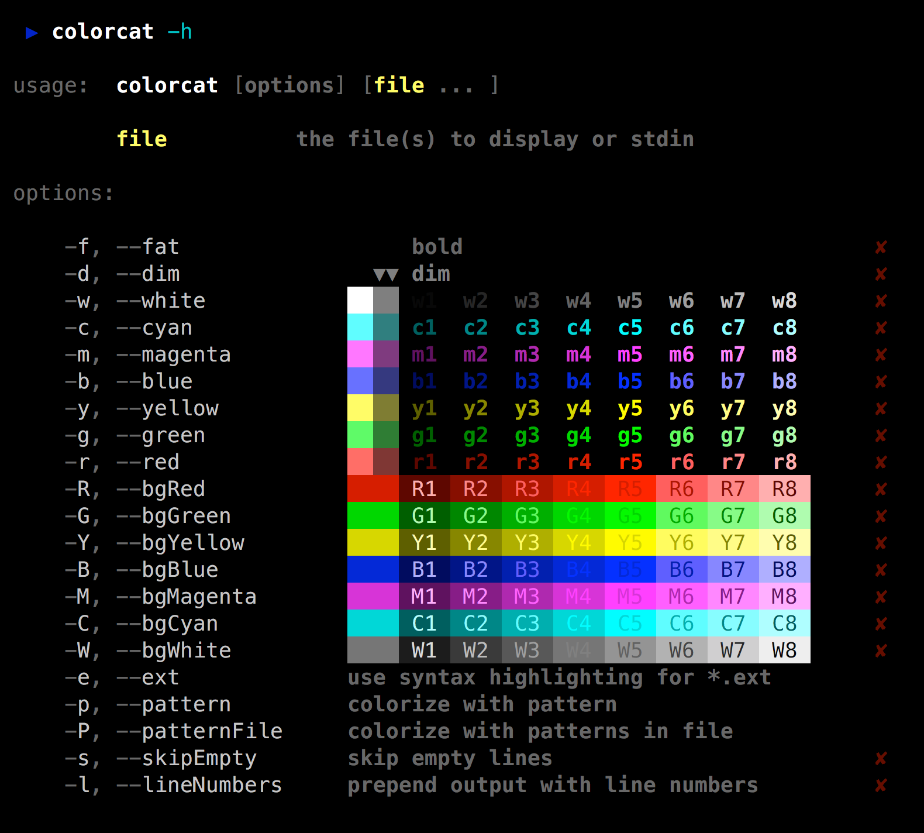Click the 'b6' blue shade label

pyautogui.click(x=681, y=382)
